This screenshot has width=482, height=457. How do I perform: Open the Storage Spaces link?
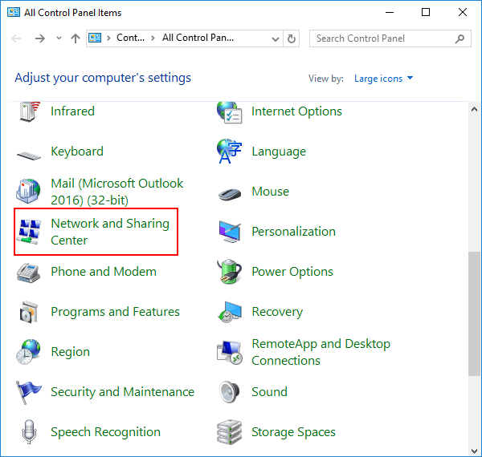pos(293,432)
